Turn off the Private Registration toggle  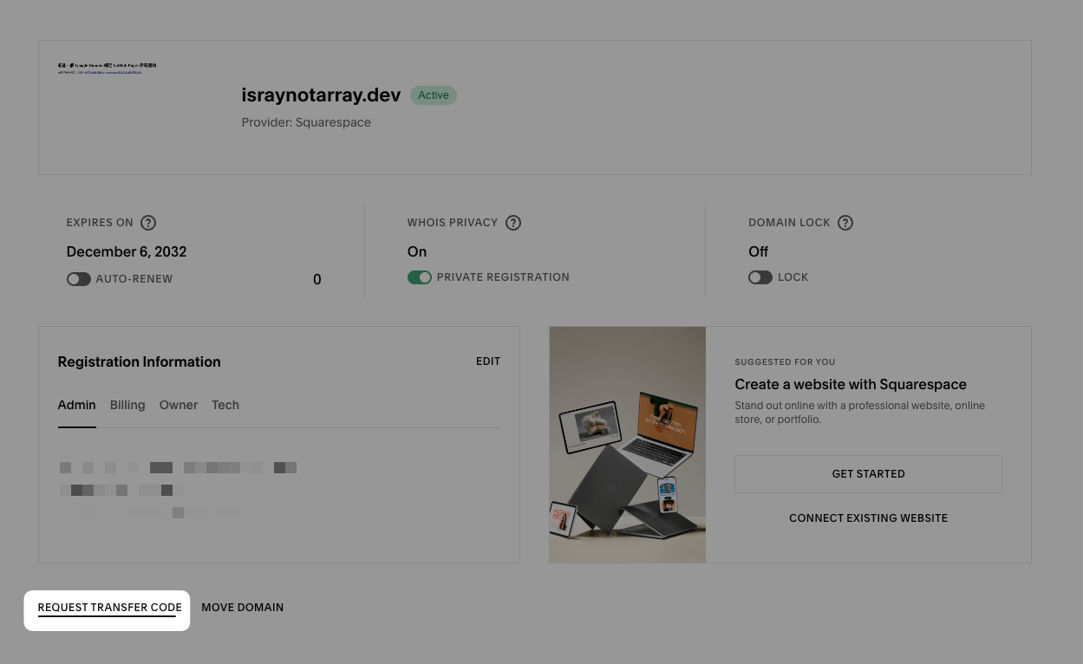(420, 277)
